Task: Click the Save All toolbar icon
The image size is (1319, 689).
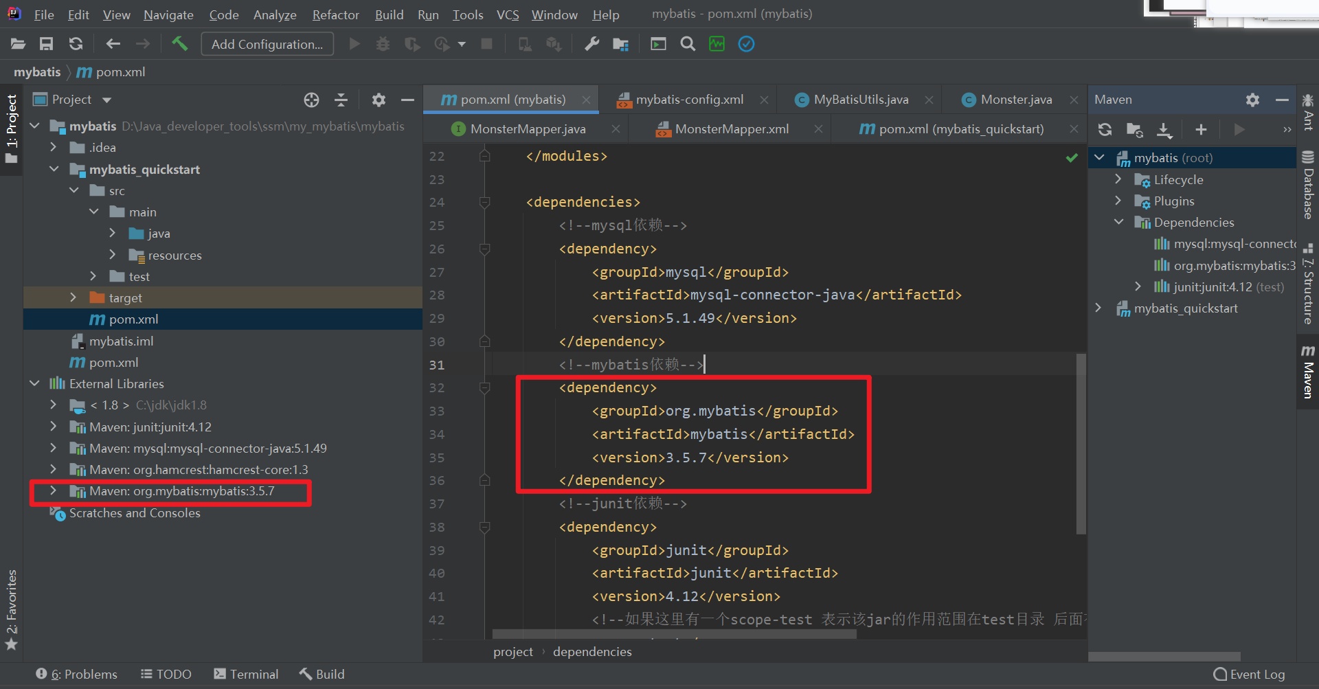Action: point(46,44)
